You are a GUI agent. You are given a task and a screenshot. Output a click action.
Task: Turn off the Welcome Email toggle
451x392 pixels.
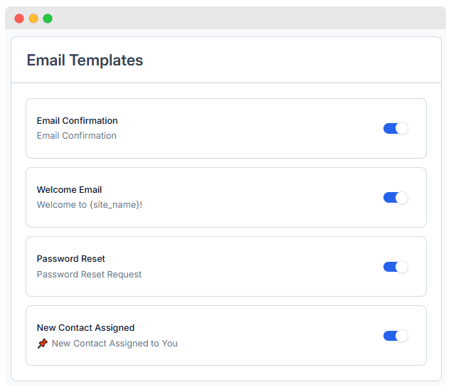point(396,197)
